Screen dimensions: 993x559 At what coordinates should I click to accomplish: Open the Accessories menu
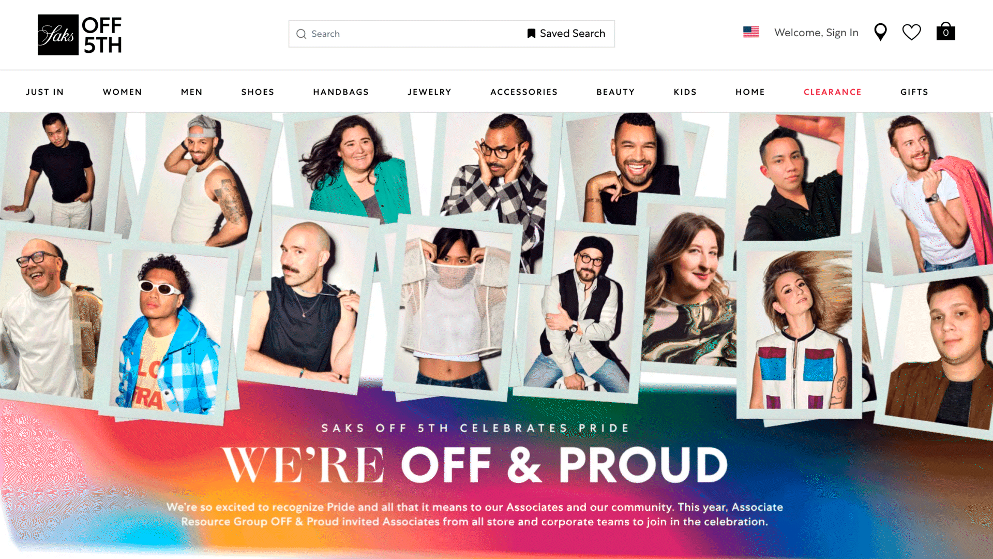pos(524,92)
